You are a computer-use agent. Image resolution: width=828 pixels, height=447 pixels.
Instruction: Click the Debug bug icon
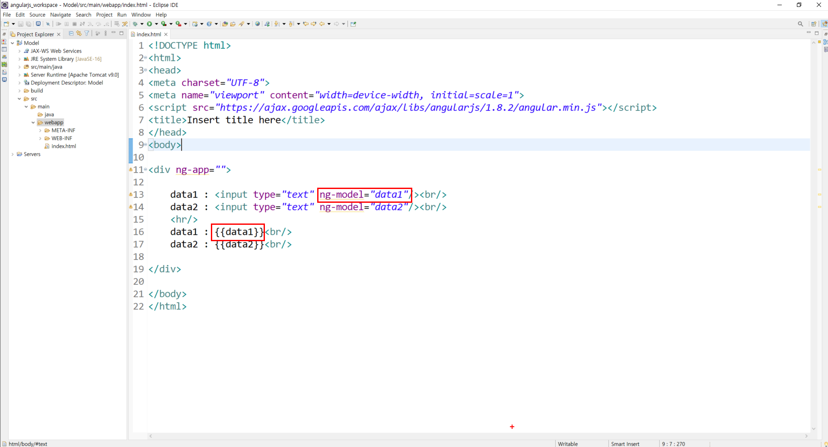(x=135, y=24)
